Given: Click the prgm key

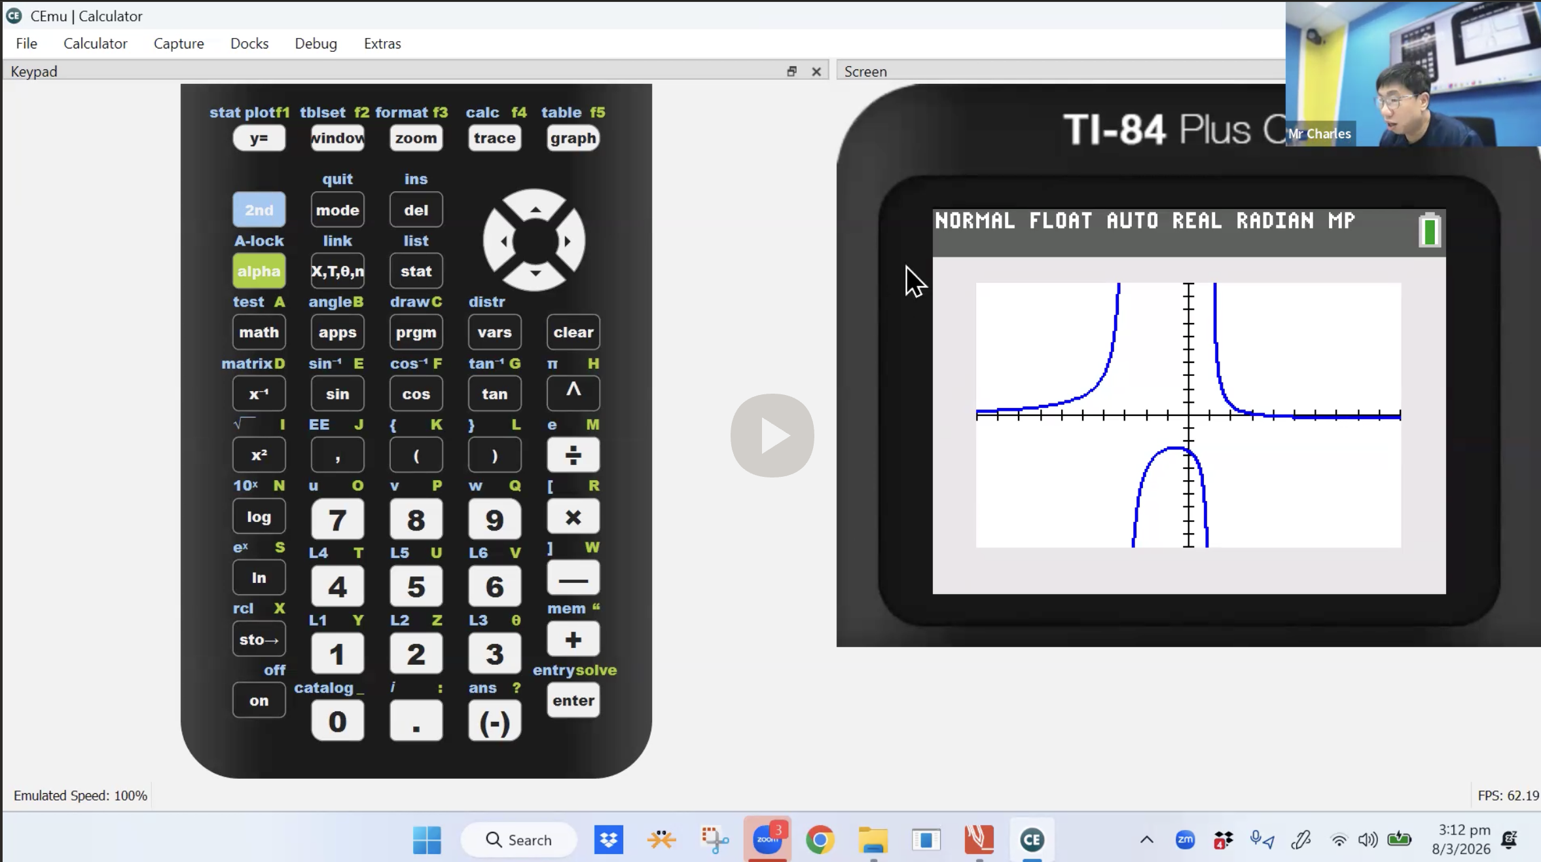Looking at the screenshot, I should (416, 332).
